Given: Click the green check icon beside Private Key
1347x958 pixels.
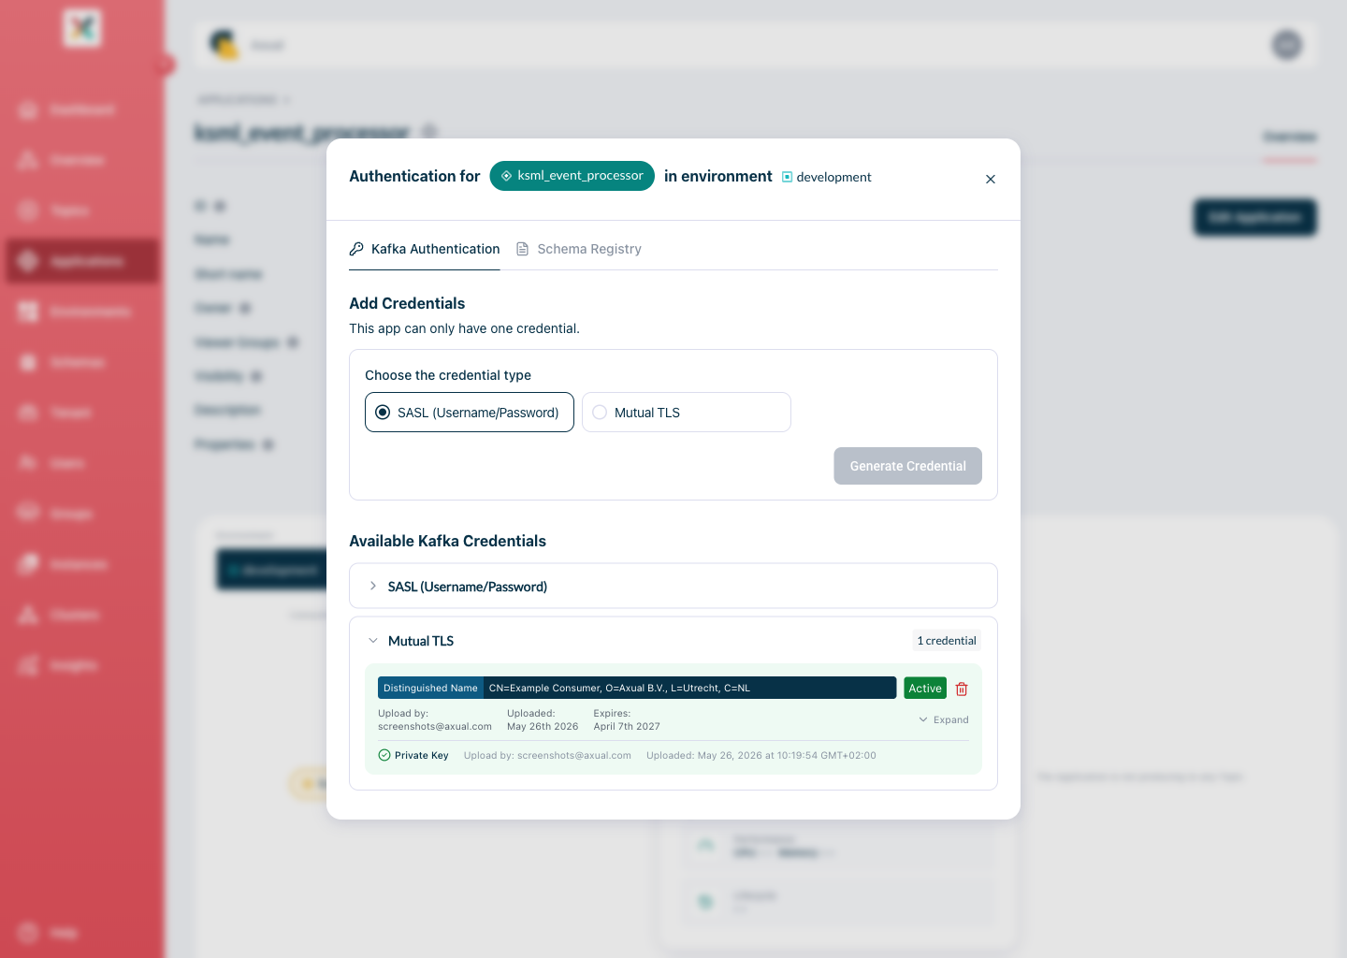Looking at the screenshot, I should (384, 755).
